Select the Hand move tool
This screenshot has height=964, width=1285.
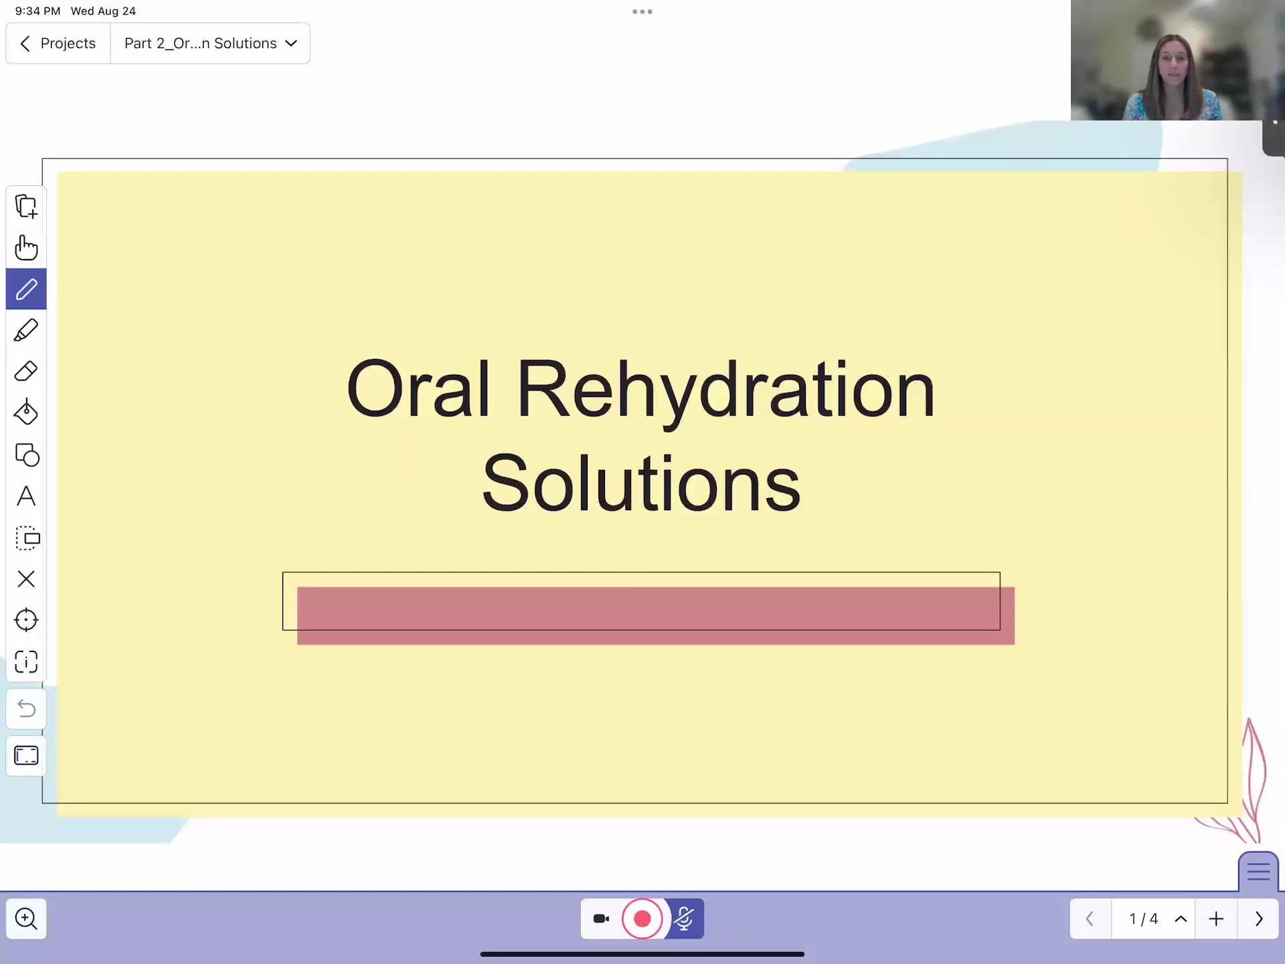(x=26, y=247)
